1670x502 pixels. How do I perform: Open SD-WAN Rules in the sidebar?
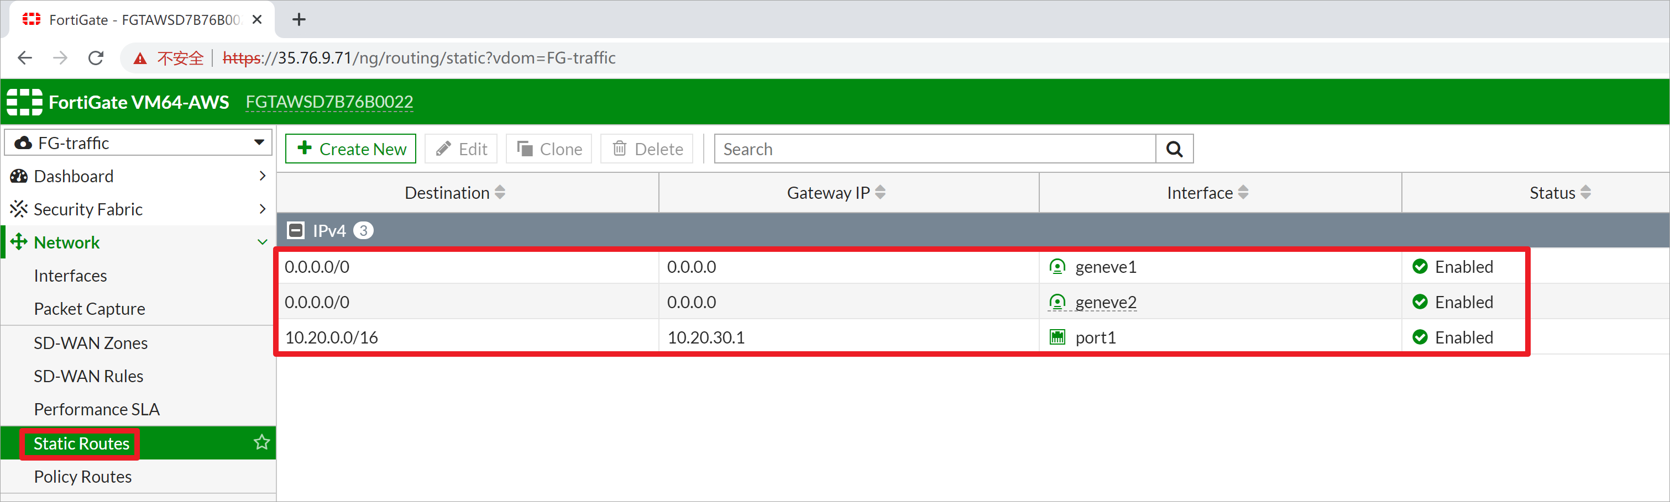point(88,376)
